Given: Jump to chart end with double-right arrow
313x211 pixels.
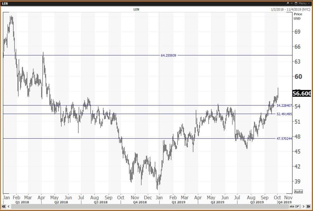Looking at the screenshot, I should pyautogui.click(x=308, y=206).
